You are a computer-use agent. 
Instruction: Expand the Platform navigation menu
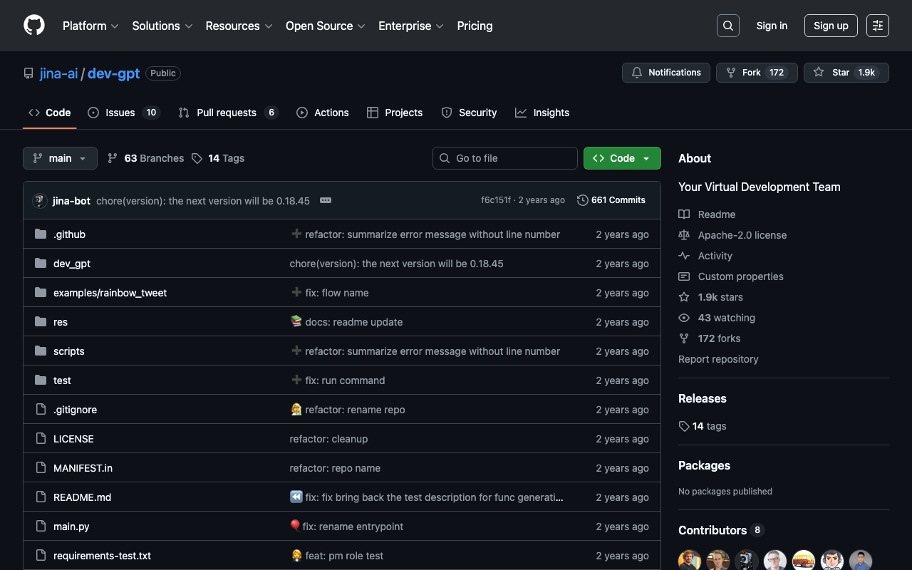[90, 26]
